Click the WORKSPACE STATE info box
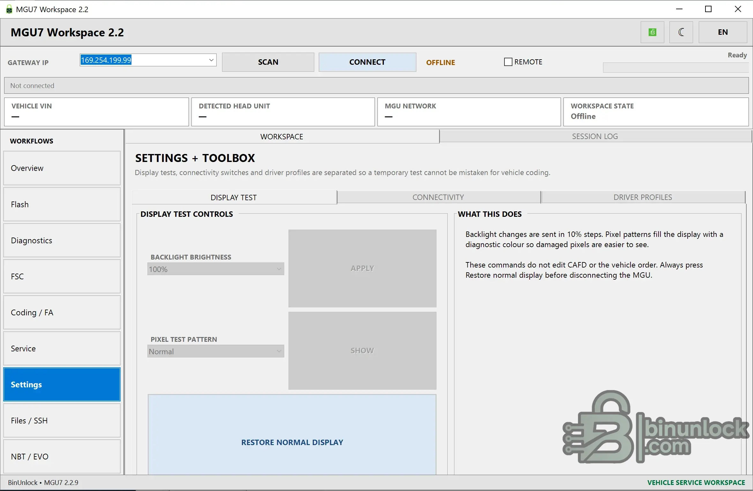 pyautogui.click(x=656, y=112)
